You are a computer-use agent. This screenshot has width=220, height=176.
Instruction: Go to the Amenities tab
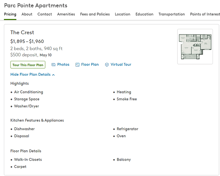tap(66, 14)
